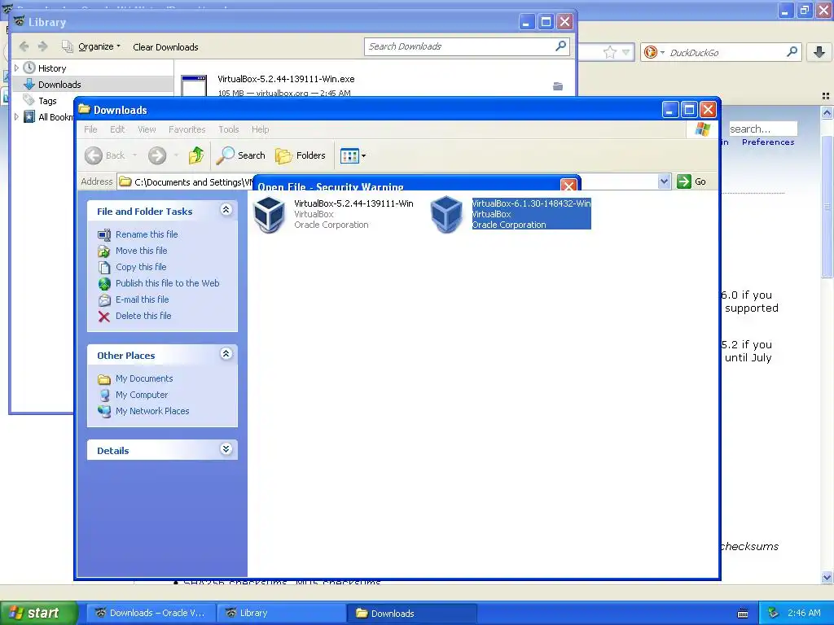Open the Help menu
This screenshot has height=625, width=834.
point(260,129)
